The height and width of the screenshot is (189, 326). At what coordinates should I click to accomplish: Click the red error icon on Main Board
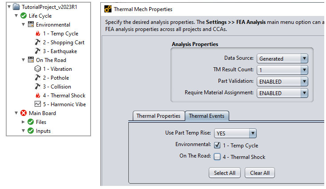tap(24, 113)
